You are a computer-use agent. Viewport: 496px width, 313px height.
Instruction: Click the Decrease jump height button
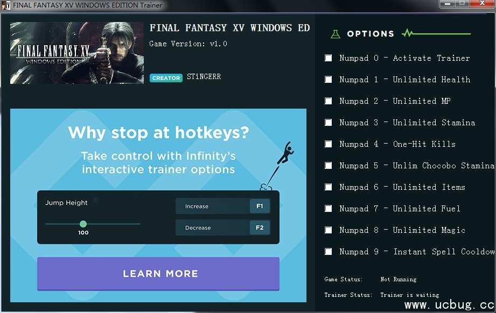(x=223, y=227)
